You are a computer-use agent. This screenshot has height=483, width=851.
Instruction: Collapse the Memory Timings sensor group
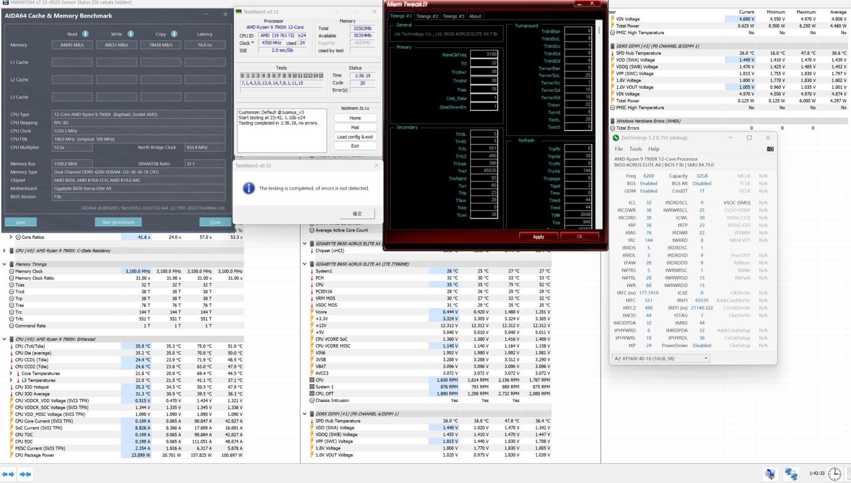click(5, 264)
